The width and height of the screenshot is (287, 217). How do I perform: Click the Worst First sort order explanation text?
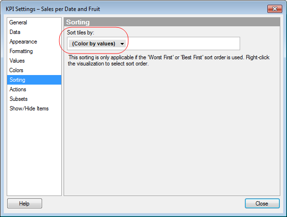[168, 60]
